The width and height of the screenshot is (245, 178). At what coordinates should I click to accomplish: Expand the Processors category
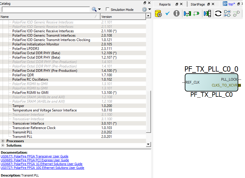3,141
